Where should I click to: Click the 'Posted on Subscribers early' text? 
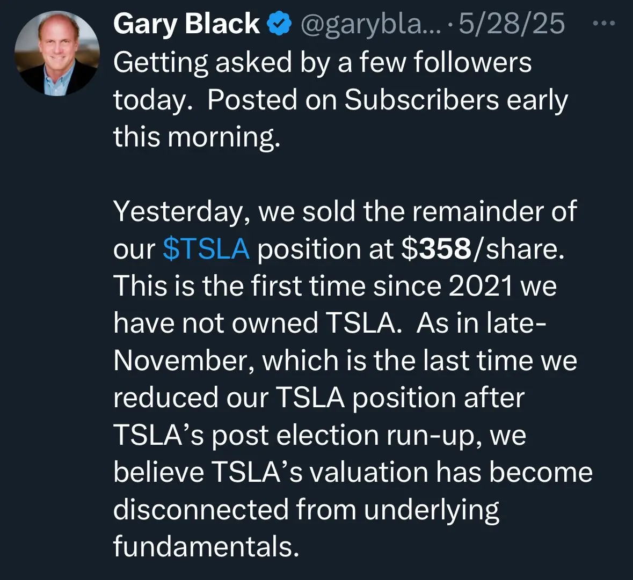click(388, 100)
